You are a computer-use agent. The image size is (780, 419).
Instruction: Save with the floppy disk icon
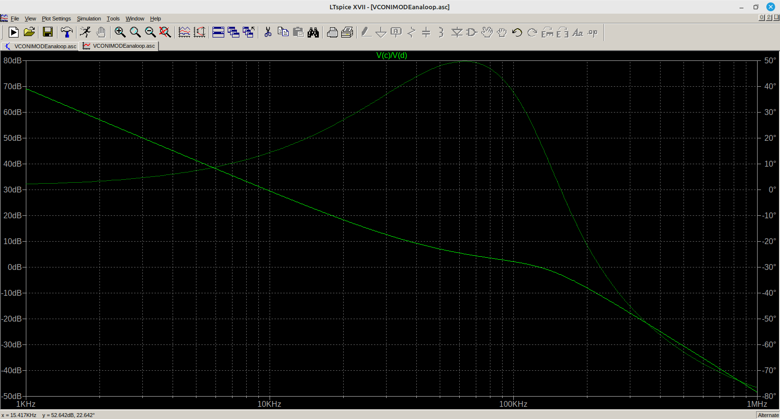click(48, 32)
